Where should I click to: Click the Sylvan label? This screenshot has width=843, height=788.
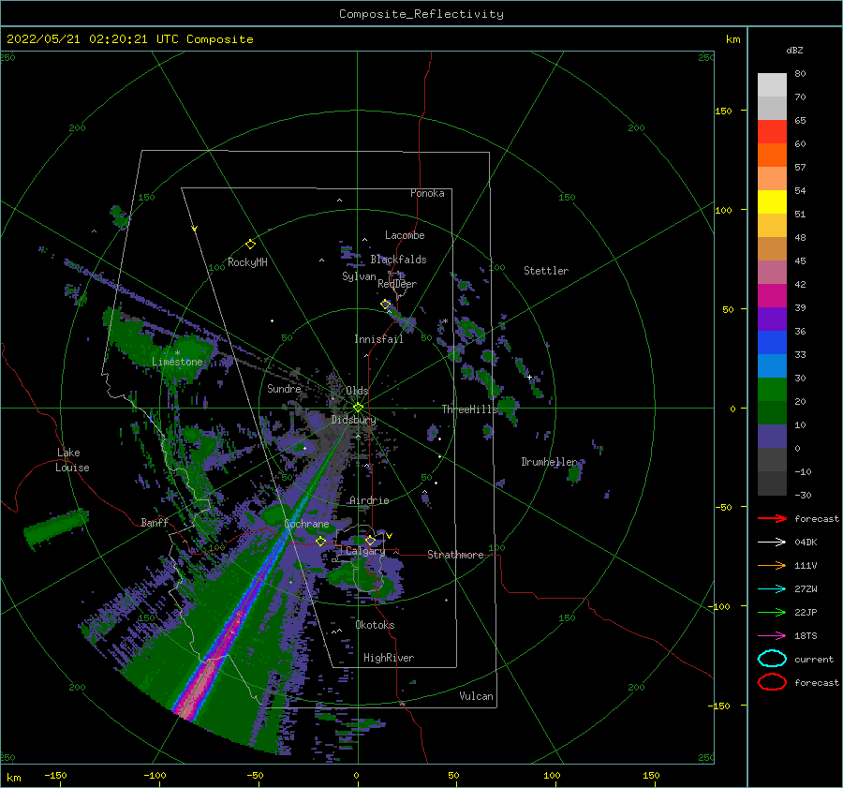coord(359,276)
